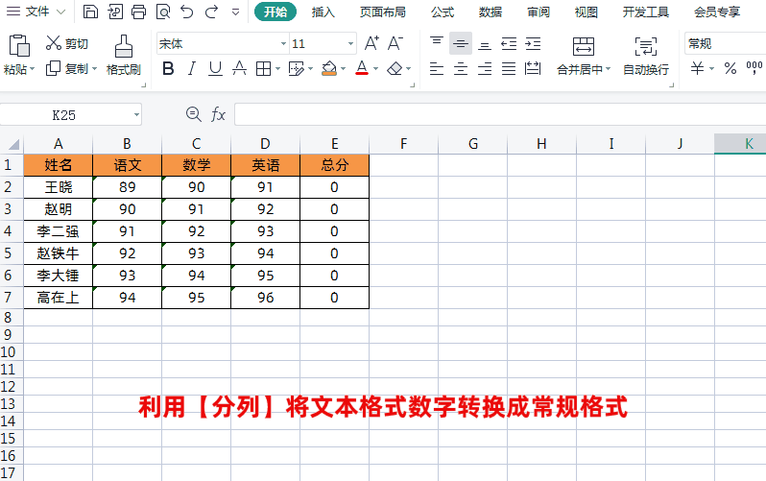
Task: Click the eraser clear-format icon
Action: [x=395, y=68]
